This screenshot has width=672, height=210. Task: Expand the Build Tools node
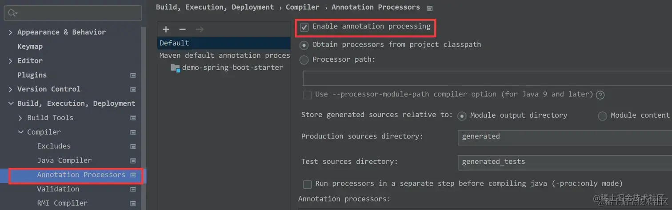[20, 118]
